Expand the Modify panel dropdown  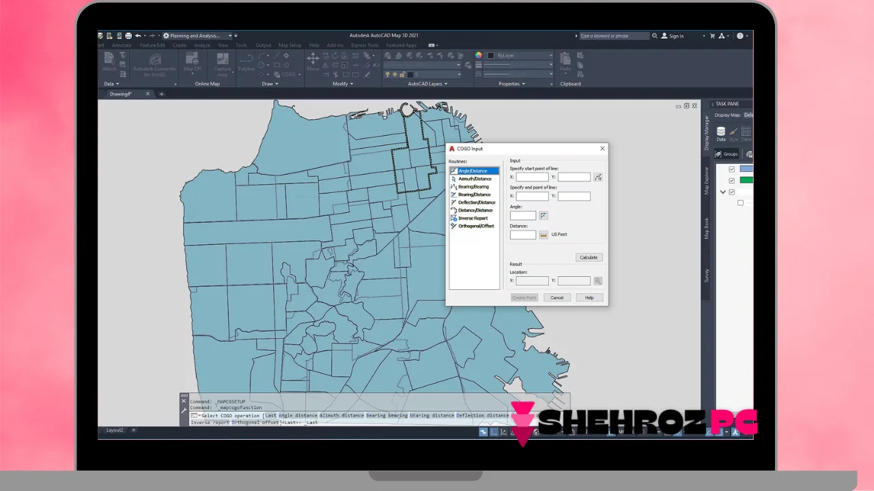click(343, 84)
